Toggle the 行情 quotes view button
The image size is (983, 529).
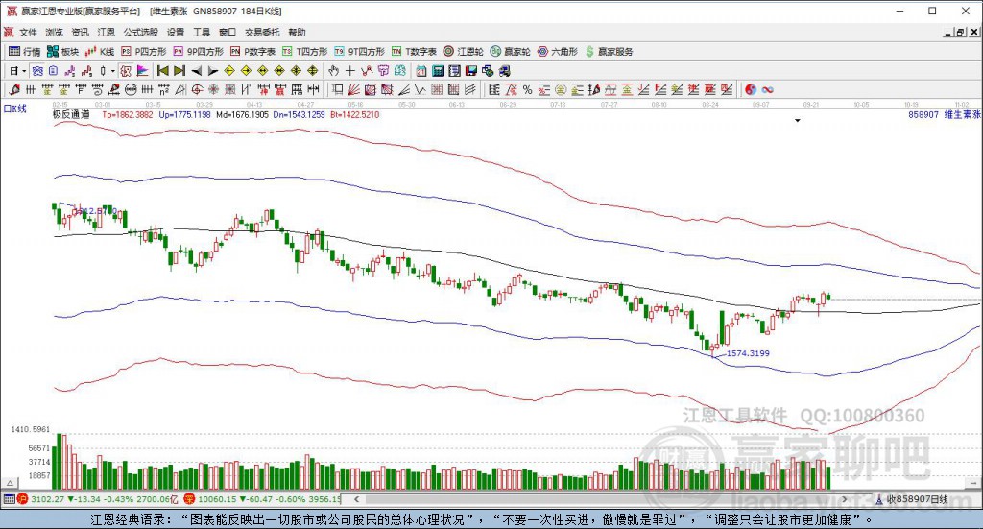[x=24, y=52]
